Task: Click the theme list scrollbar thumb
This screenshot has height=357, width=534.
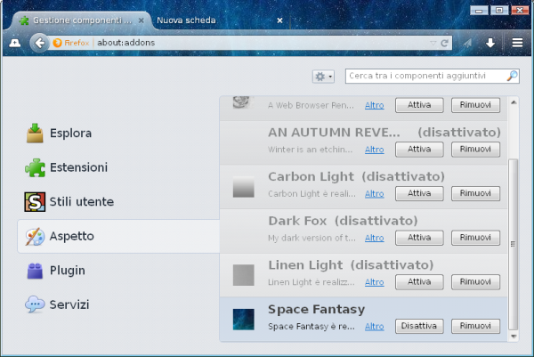Action: tap(514, 244)
